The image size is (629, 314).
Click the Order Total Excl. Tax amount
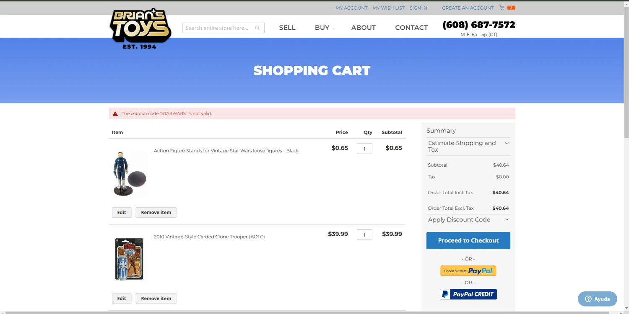click(x=501, y=208)
